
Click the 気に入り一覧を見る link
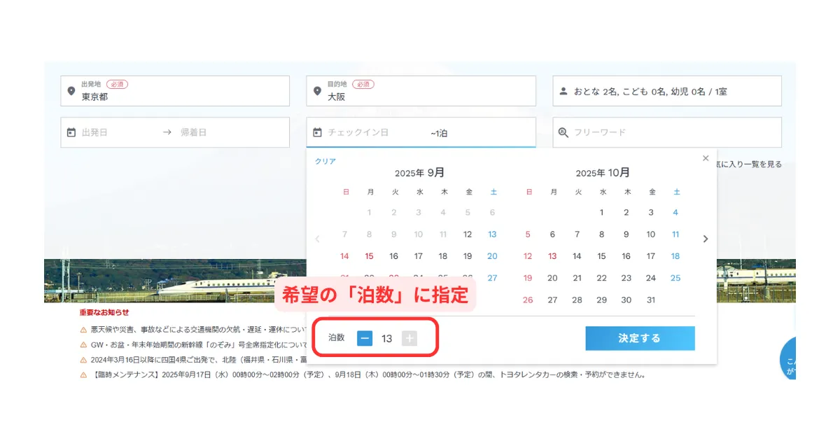pyautogui.click(x=749, y=164)
